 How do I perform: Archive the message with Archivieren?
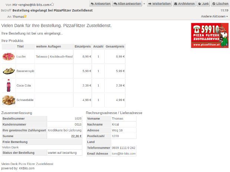[x=184, y=4]
